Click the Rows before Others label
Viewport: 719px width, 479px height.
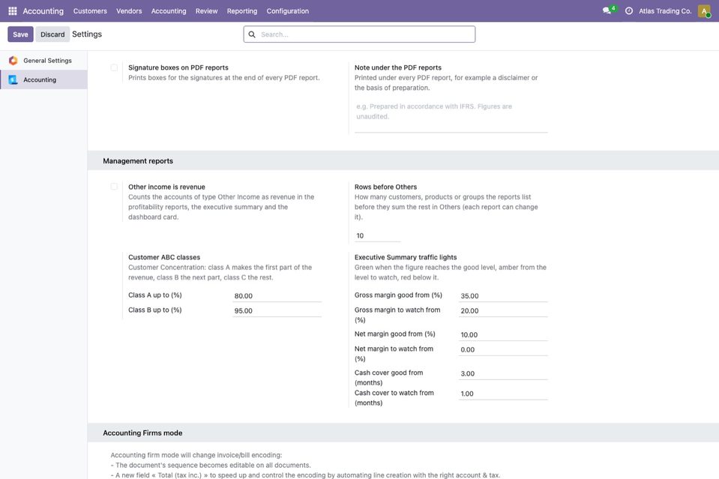385,187
